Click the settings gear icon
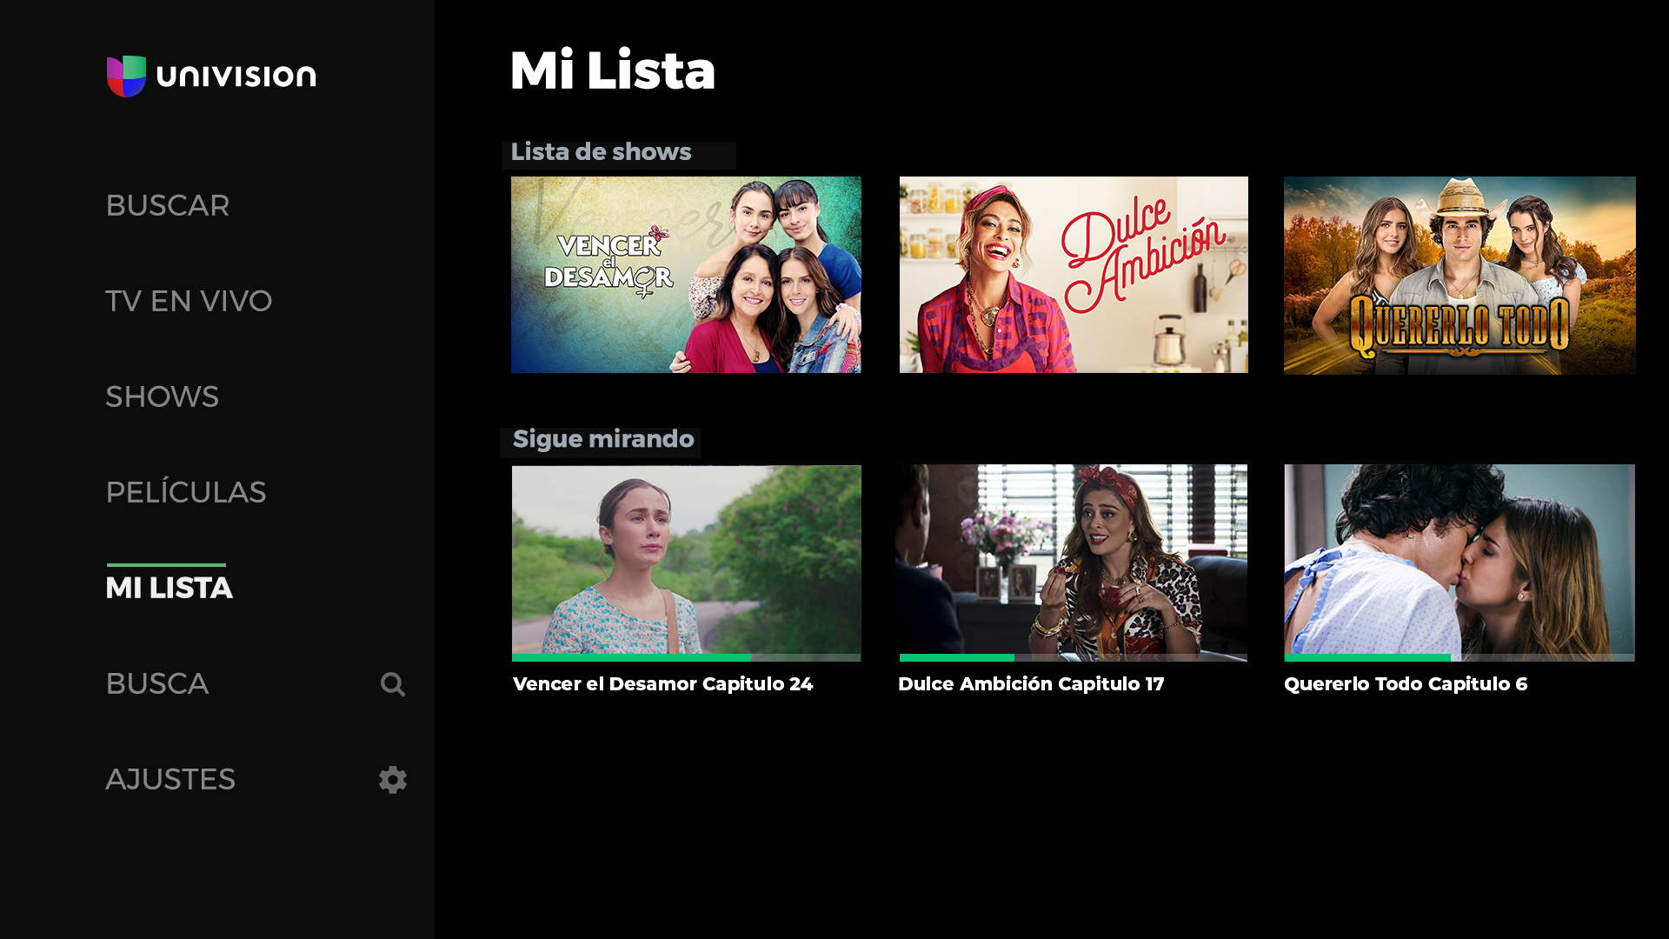The width and height of the screenshot is (1669, 939). point(392,780)
